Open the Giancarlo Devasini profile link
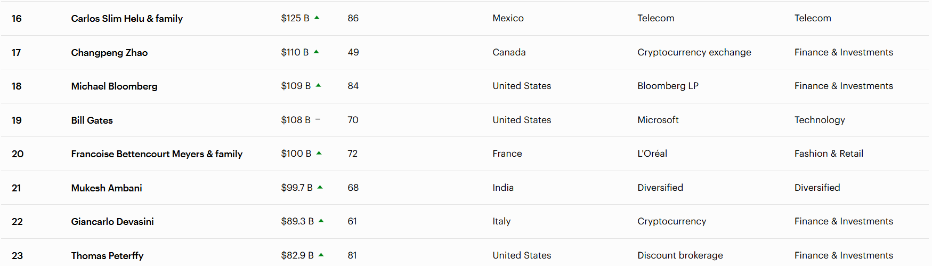 [112, 222]
